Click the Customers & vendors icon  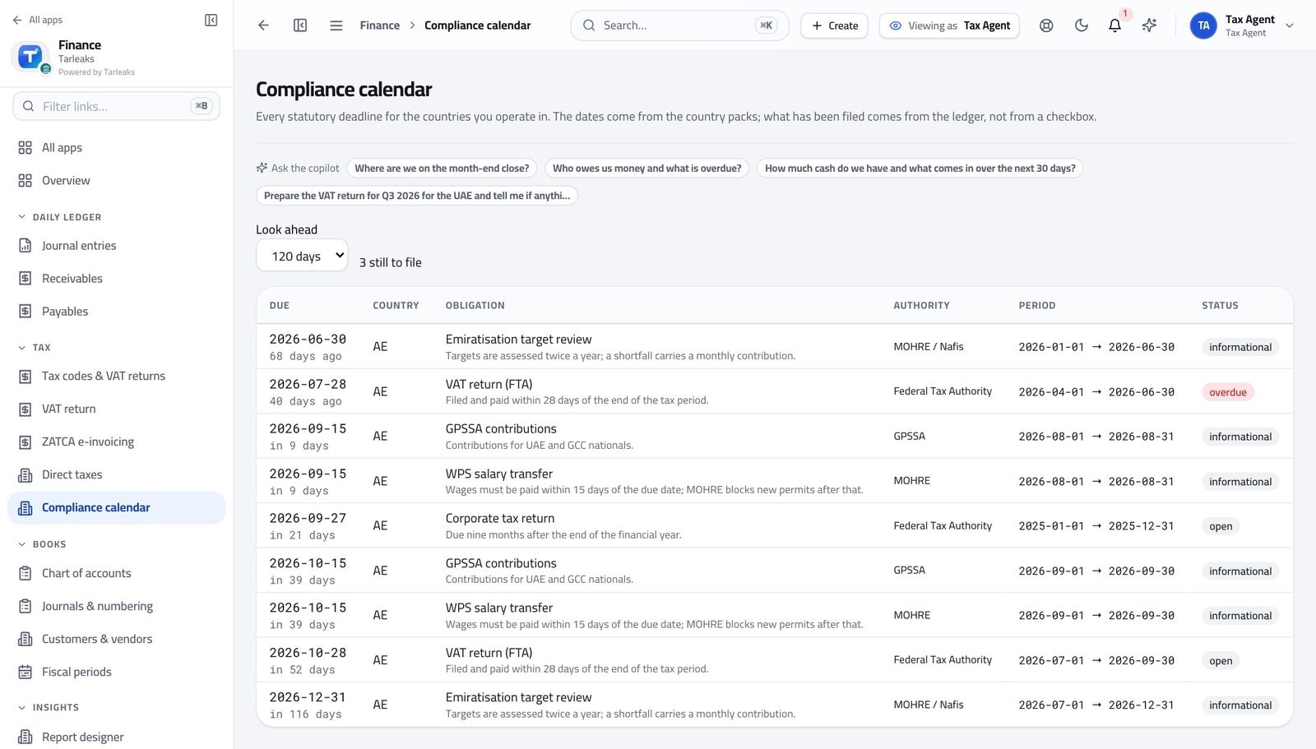point(25,640)
